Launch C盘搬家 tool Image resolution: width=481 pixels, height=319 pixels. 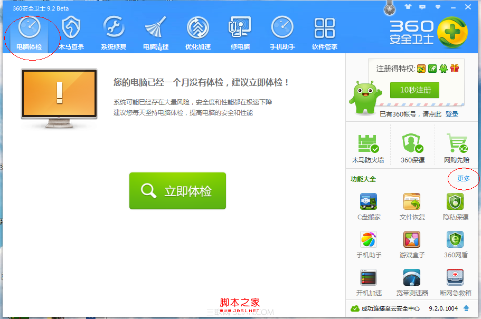point(369,207)
